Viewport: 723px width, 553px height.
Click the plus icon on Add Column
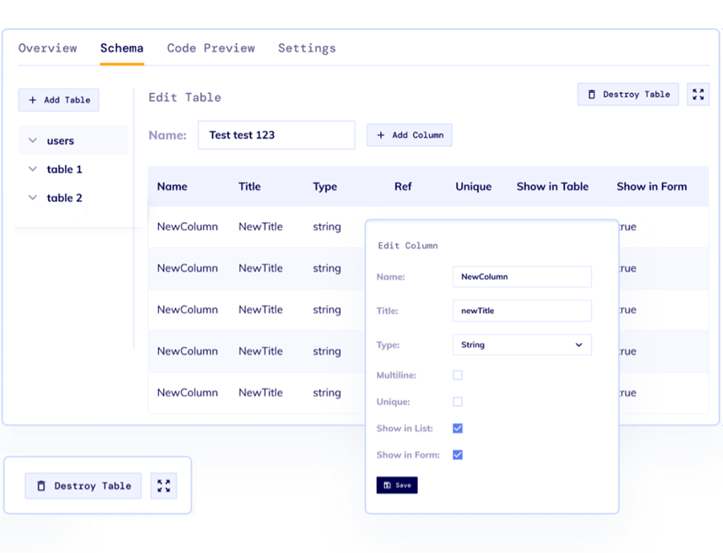[x=381, y=135]
